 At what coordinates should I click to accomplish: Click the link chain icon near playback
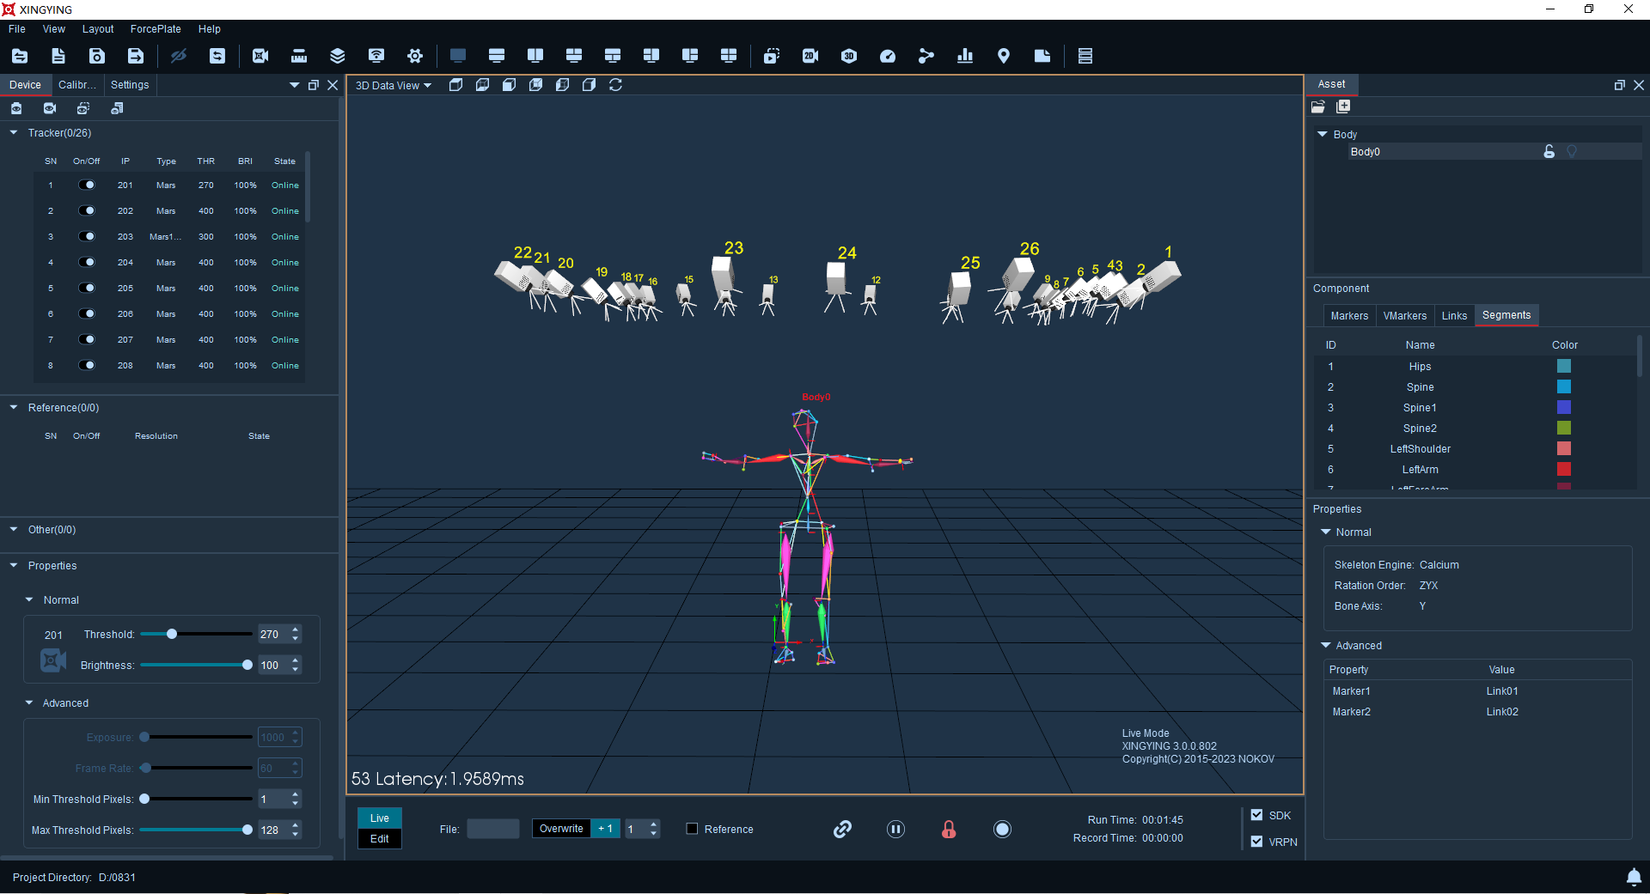842,829
